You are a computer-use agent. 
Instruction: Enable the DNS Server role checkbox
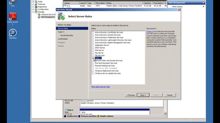[93, 50]
